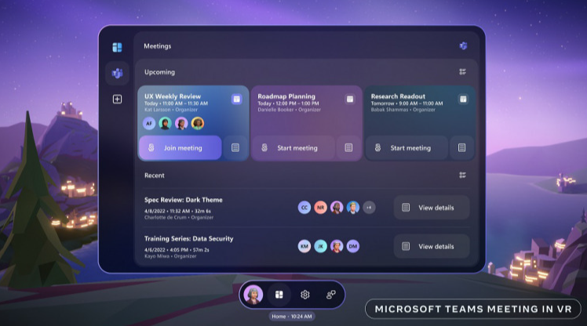Select the Research Readout card title

(x=398, y=96)
